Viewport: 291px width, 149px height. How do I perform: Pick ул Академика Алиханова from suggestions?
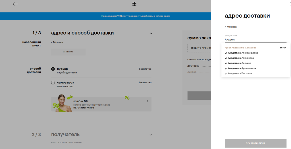pos(239,58)
